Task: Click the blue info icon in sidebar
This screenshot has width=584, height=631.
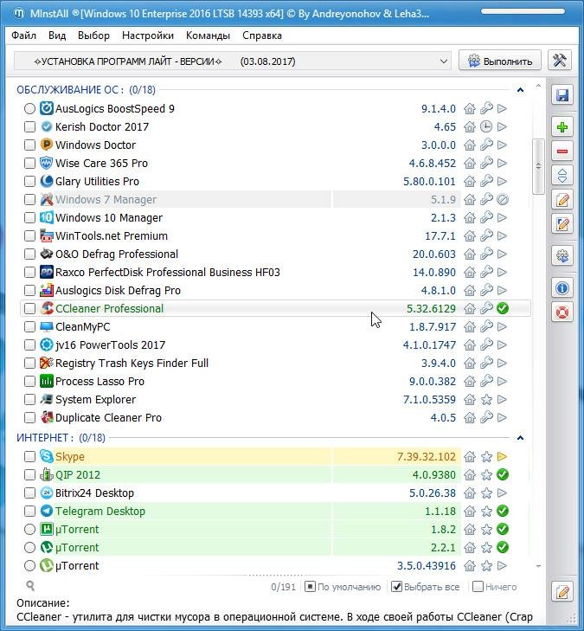Action: (562, 288)
